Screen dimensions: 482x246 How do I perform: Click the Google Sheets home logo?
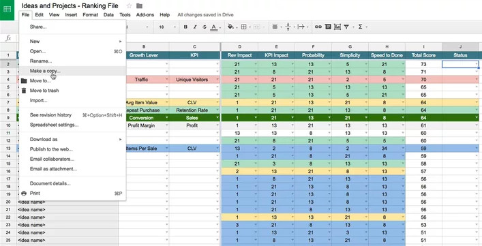(7, 10)
